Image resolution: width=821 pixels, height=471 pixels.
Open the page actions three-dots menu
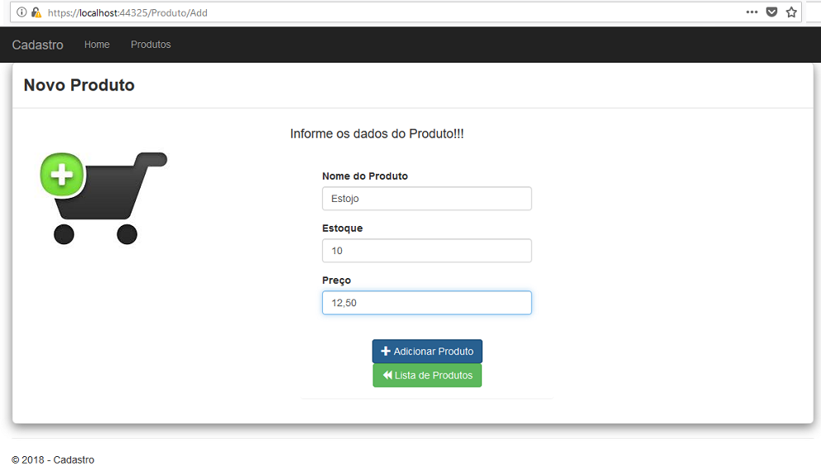(751, 12)
